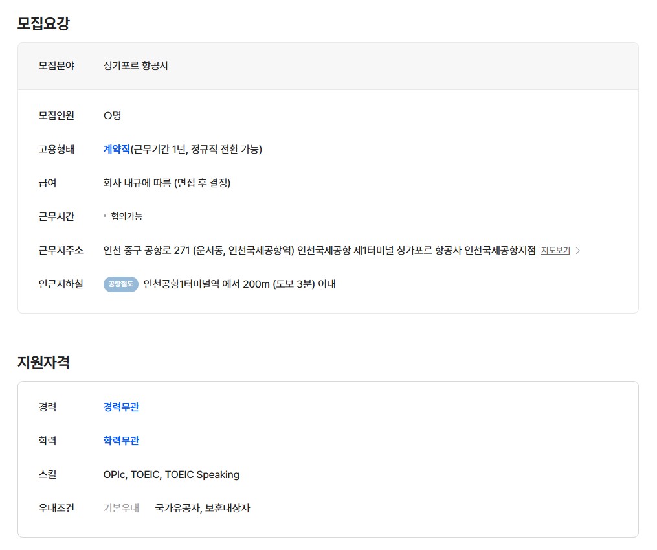Click the 근무지주소 row label
657x550 pixels.
click(61, 251)
